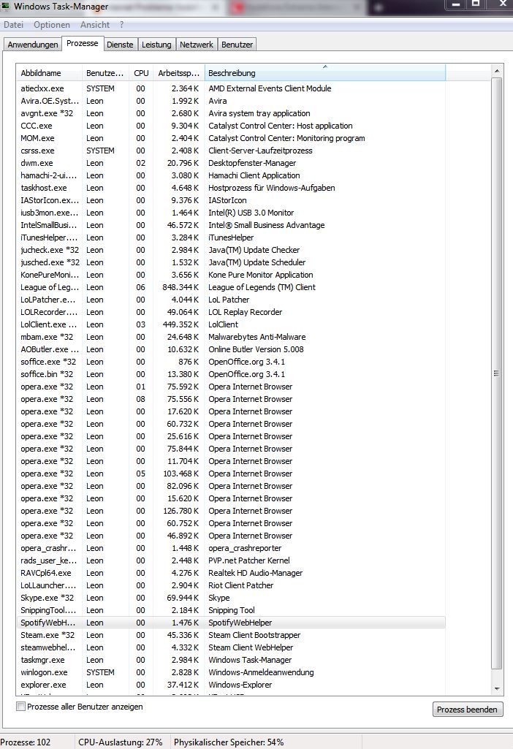This screenshot has width=513, height=749.
Task: Open the Benutzer tab
Action: coord(237,45)
